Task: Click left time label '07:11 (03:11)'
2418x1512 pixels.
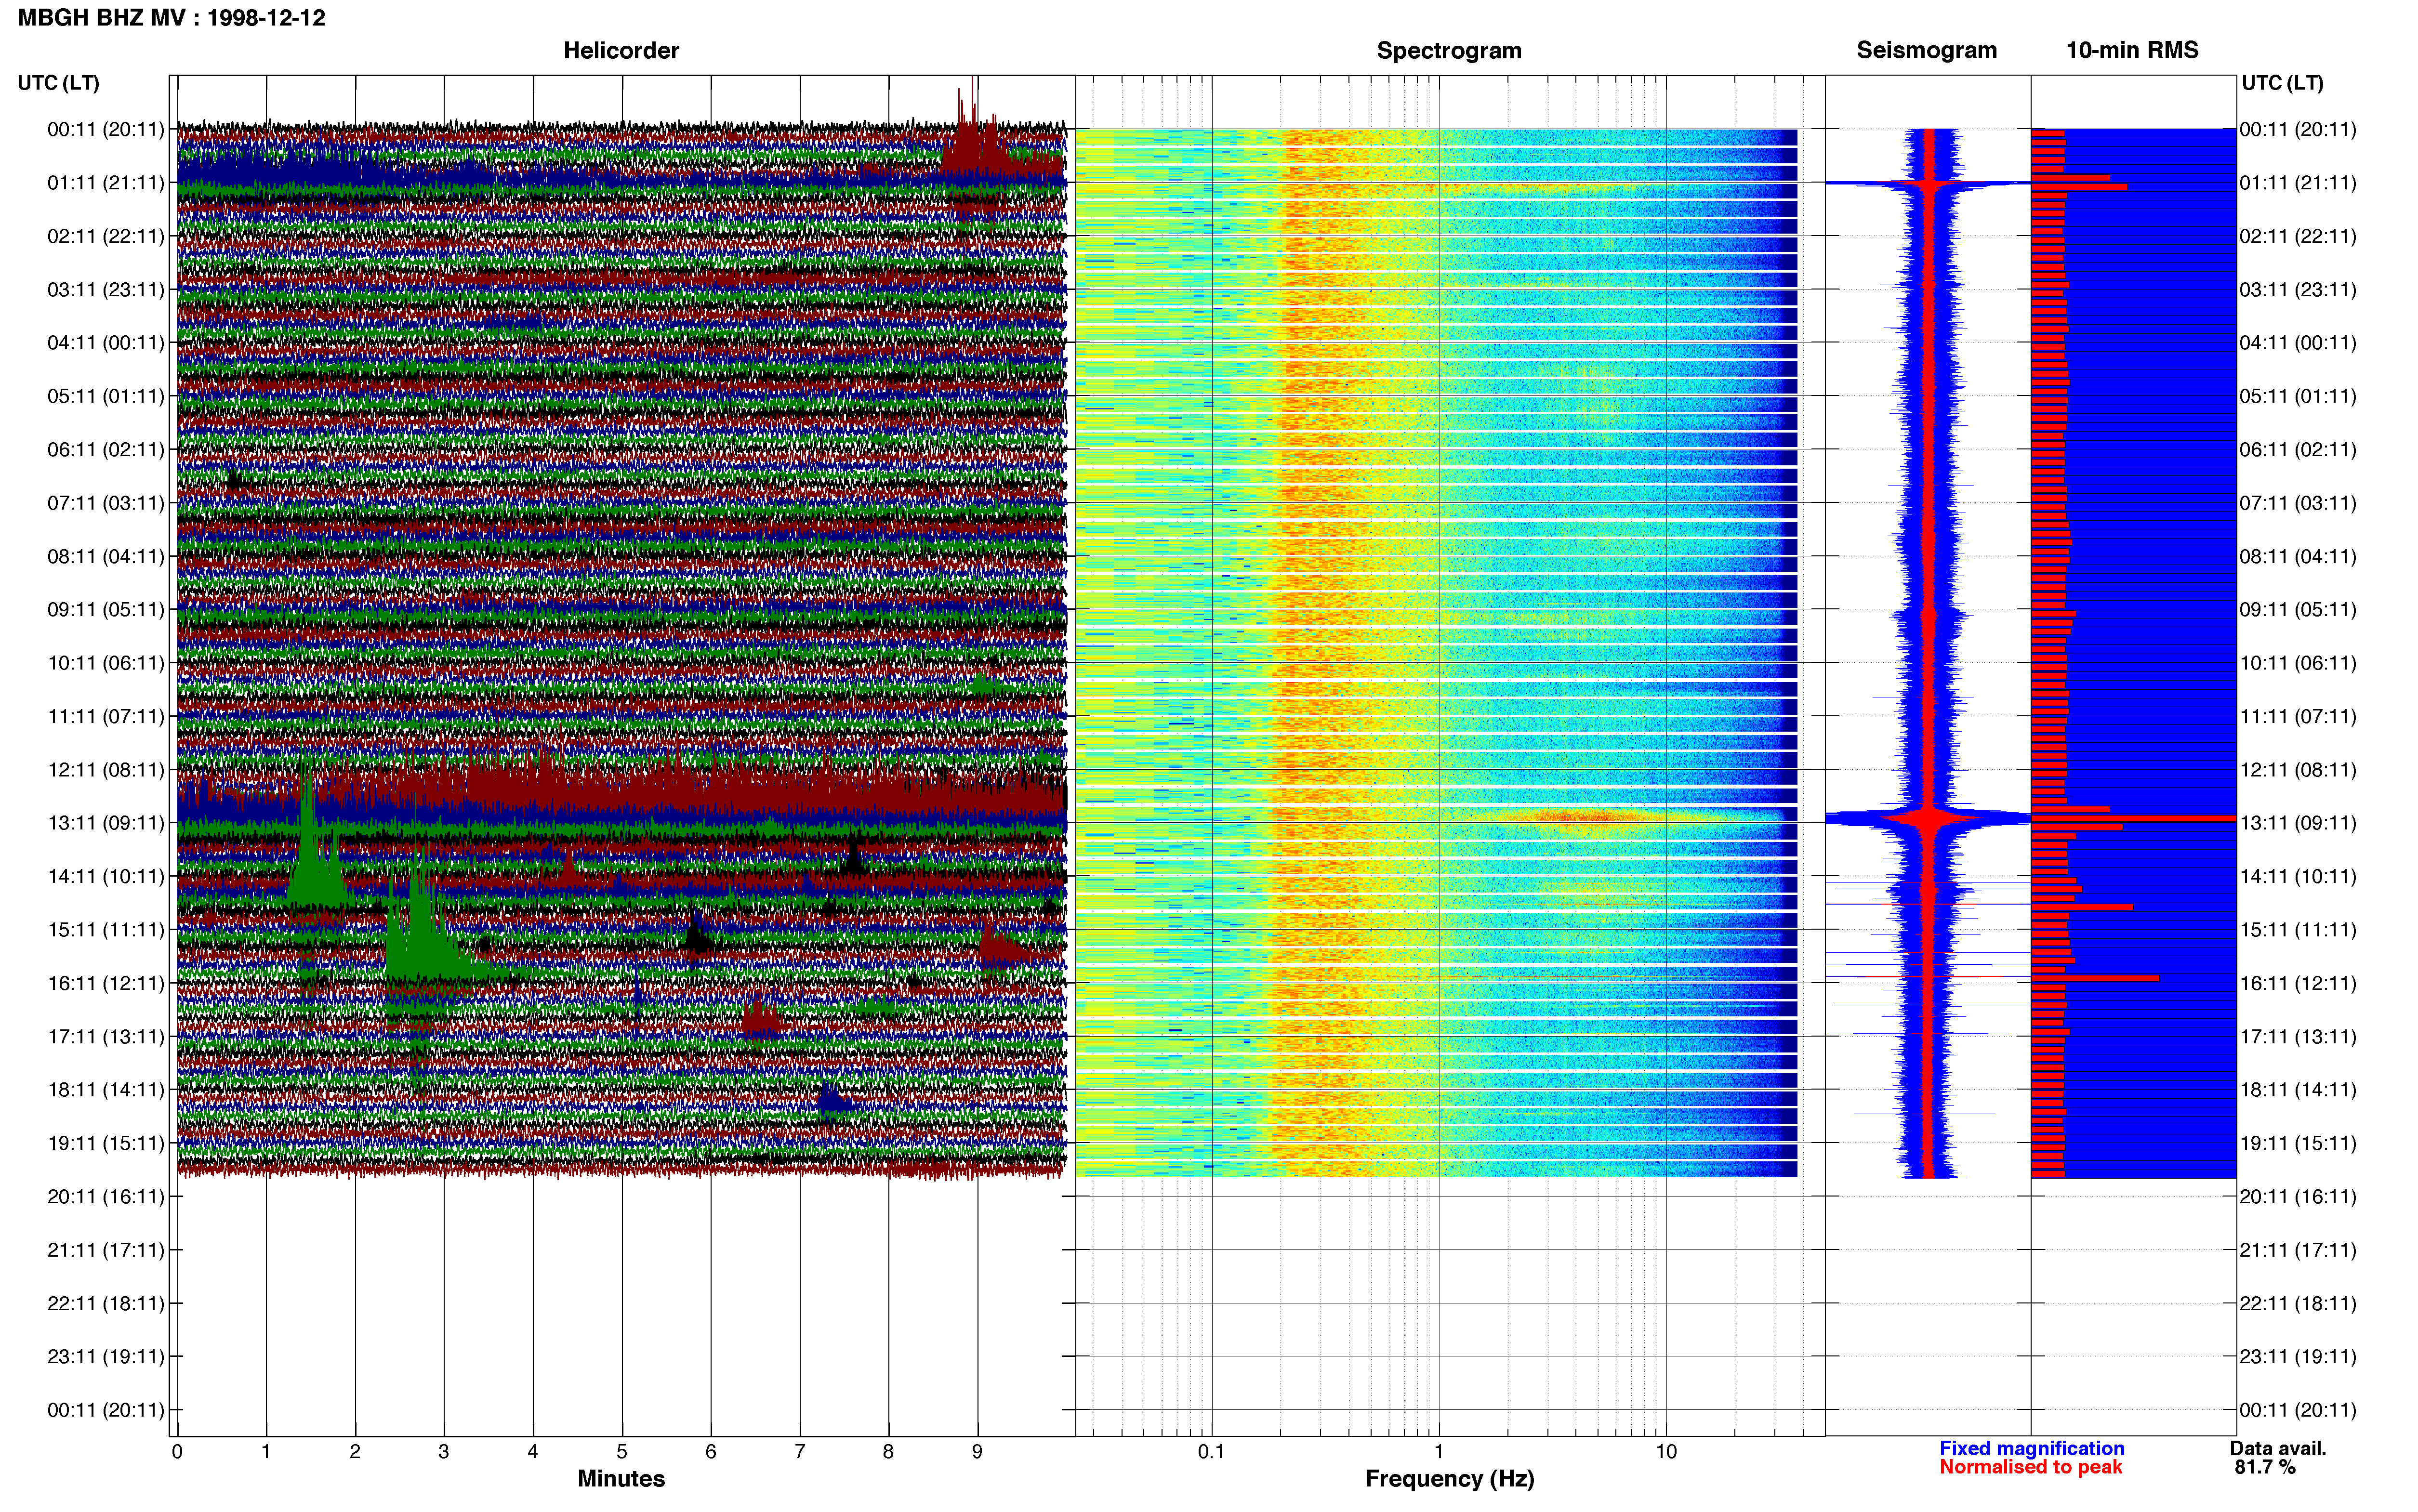Action: pos(106,503)
